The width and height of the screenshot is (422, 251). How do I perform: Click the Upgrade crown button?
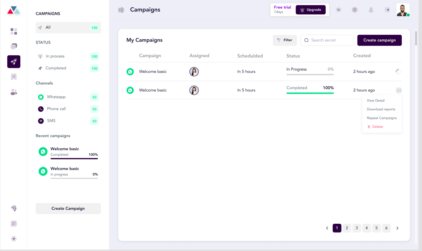pyautogui.click(x=311, y=10)
